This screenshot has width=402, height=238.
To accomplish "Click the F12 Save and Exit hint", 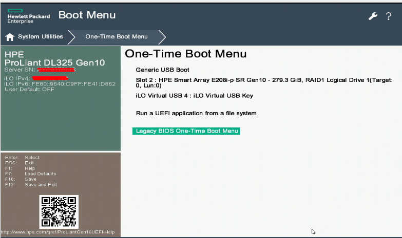I will [x=31, y=185].
